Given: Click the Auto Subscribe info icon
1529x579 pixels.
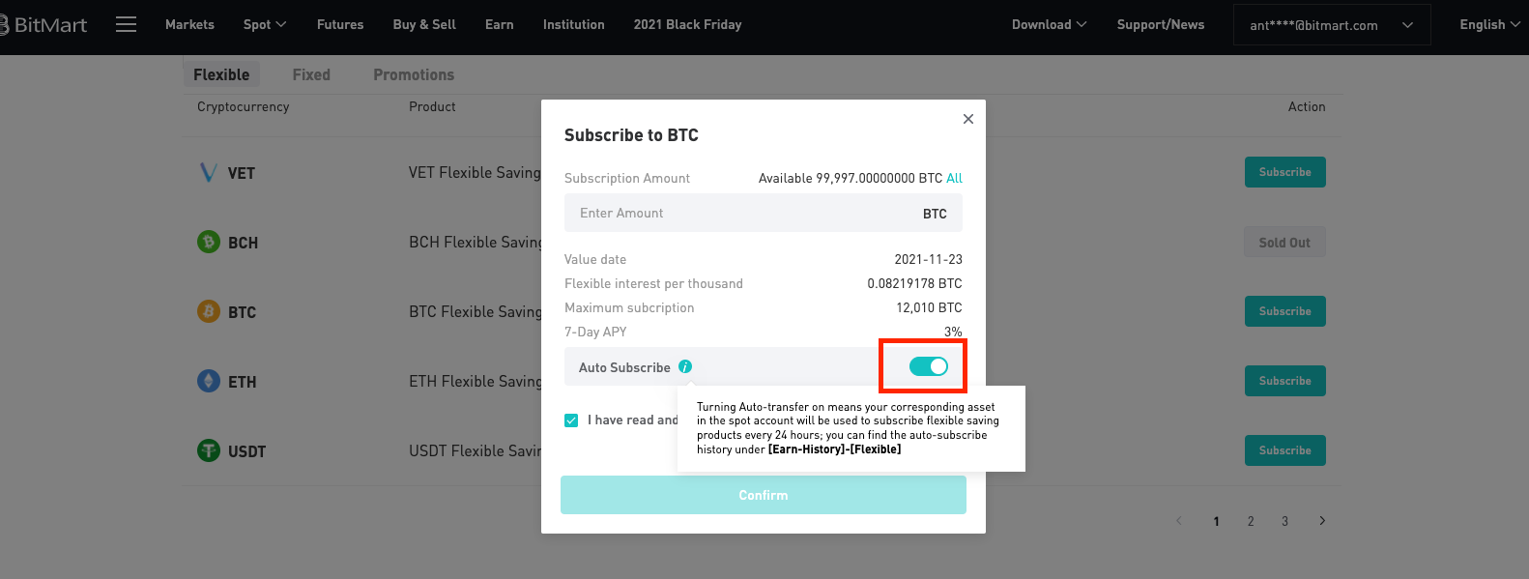Looking at the screenshot, I should coord(685,366).
